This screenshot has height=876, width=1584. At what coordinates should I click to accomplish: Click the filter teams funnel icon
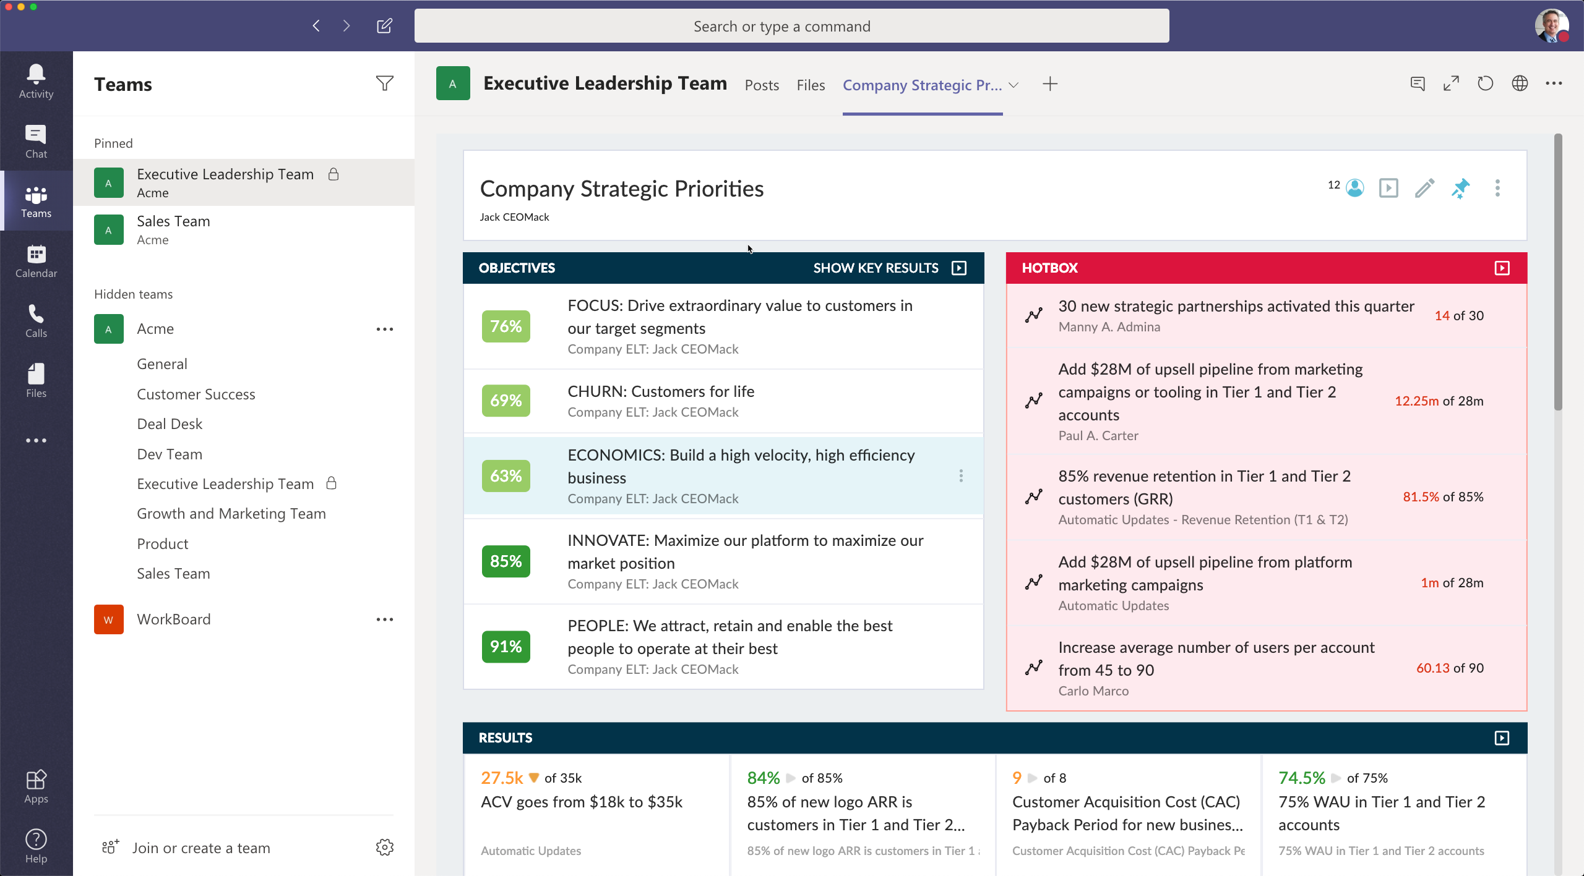coord(384,83)
